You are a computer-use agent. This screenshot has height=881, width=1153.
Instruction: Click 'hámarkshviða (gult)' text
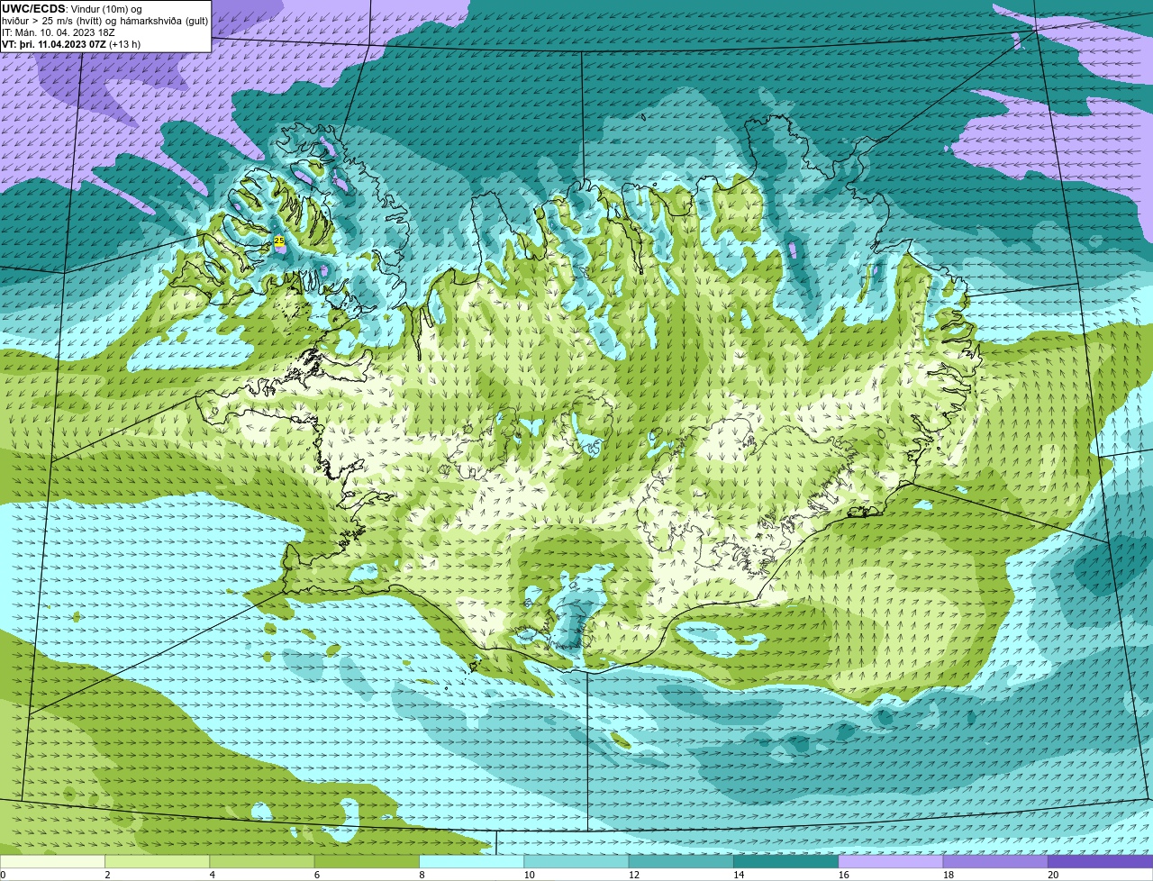(x=164, y=21)
